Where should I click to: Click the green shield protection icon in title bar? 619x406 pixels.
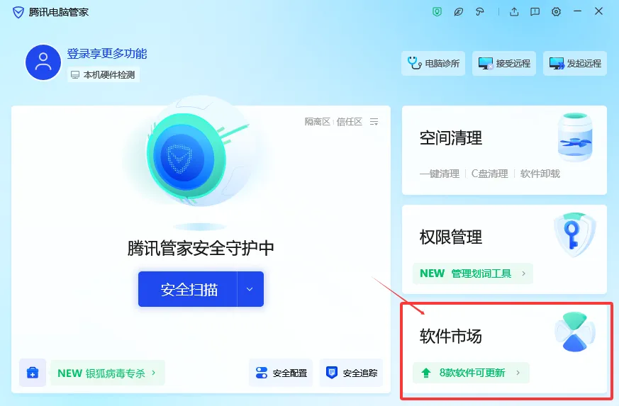tap(437, 12)
